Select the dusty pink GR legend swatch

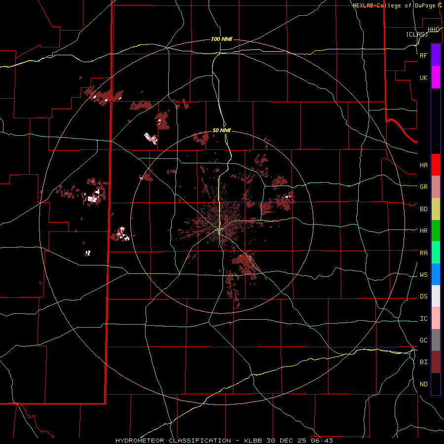(x=436, y=187)
